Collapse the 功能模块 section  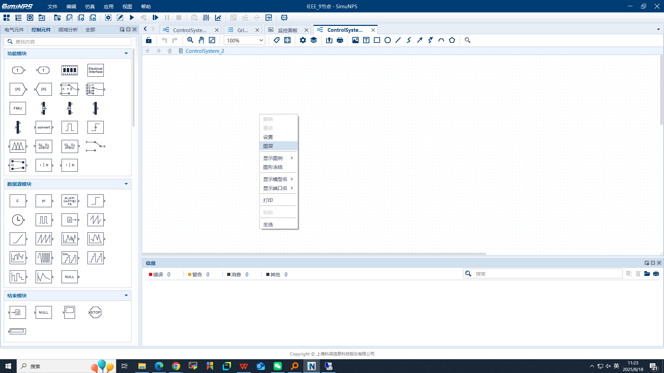pos(126,54)
